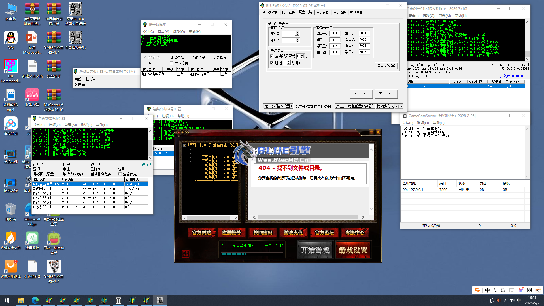Adjust the 启动登录网关 count spinner

[302, 56]
